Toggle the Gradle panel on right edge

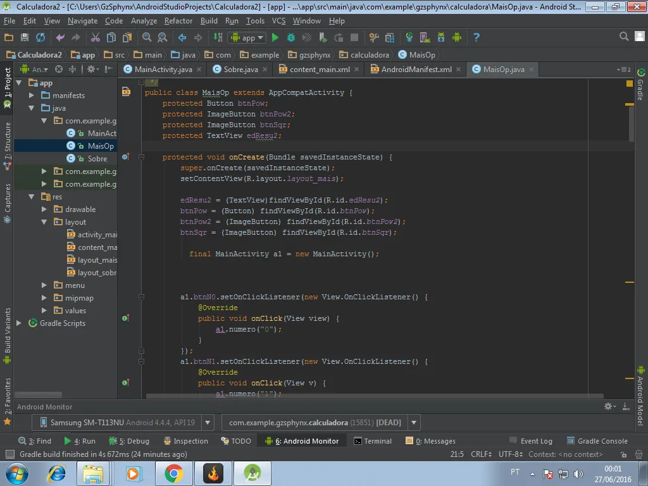pos(640,86)
